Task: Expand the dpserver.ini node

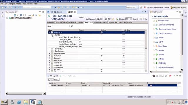Action: point(49,60)
